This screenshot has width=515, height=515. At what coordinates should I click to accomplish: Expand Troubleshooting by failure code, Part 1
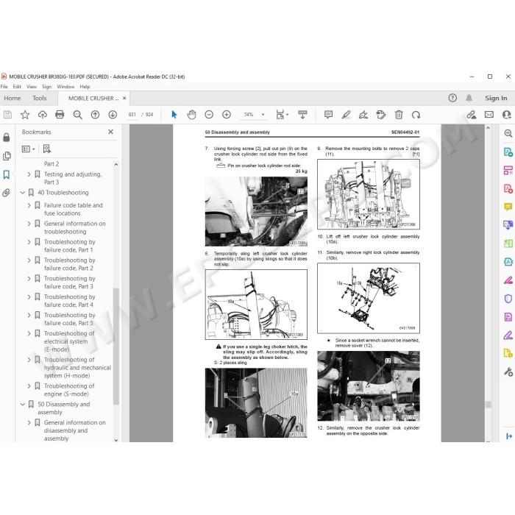click(x=29, y=242)
